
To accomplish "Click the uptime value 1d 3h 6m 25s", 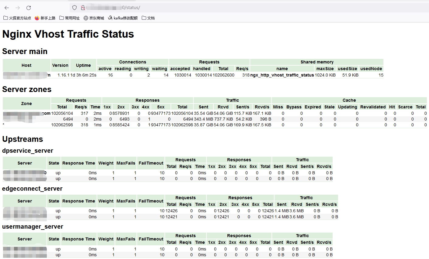I will tap(83, 75).
